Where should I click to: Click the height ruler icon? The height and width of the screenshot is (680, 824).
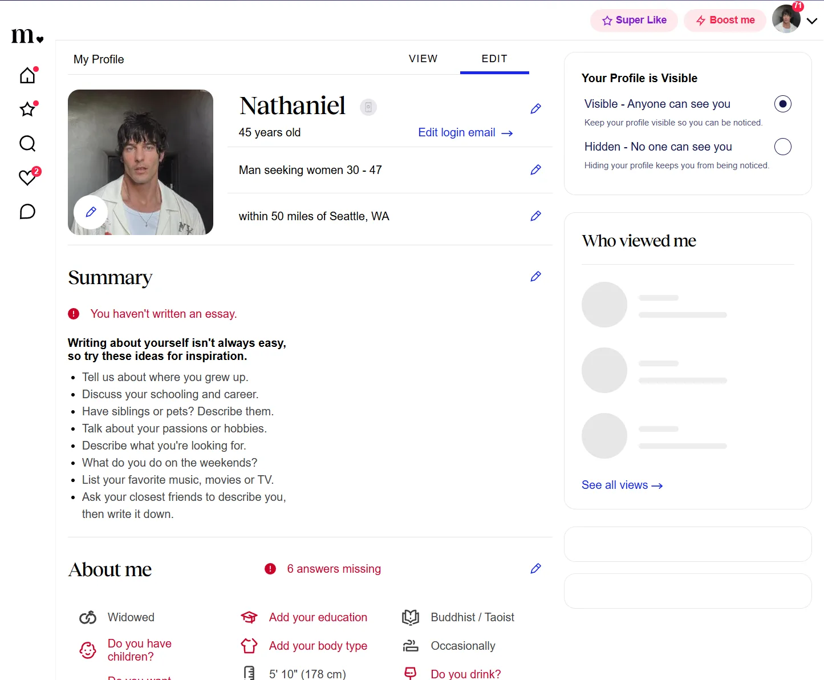tap(249, 673)
